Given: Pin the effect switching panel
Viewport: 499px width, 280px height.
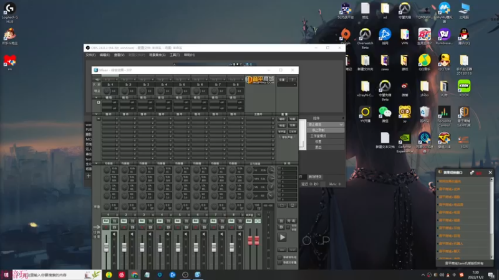Looking at the screenshot, I should (x=472, y=172).
